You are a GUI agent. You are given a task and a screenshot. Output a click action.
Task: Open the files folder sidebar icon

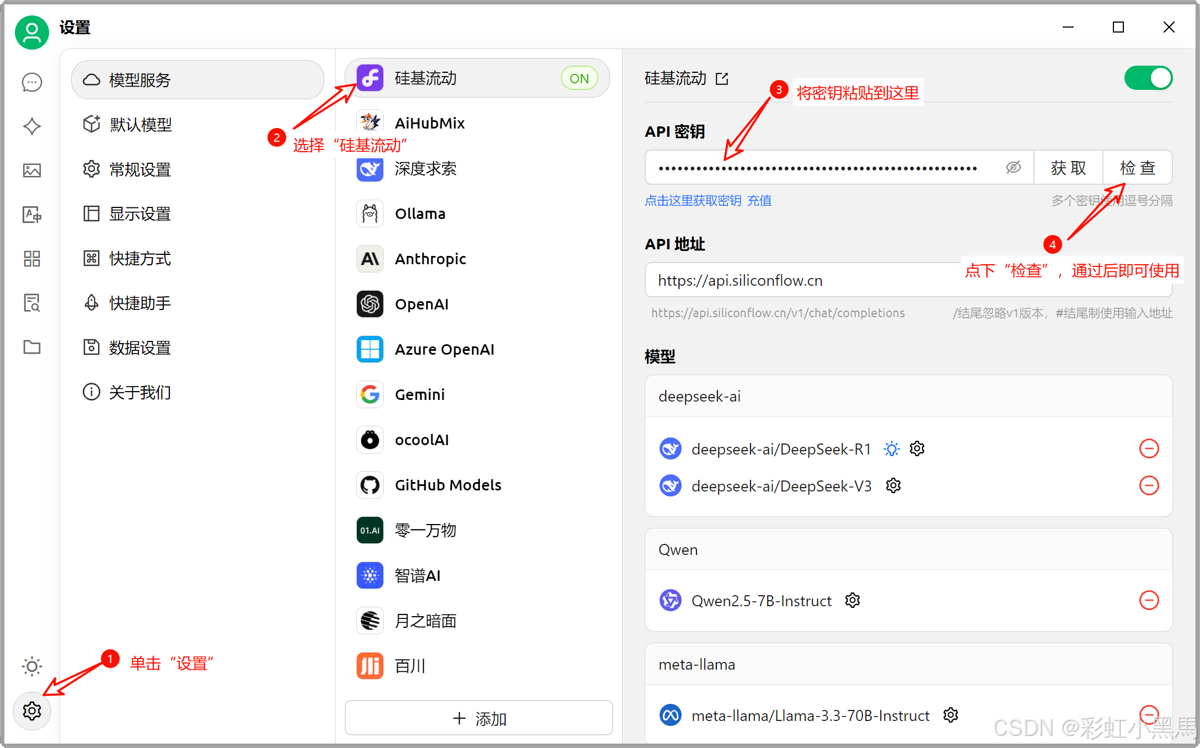(32, 347)
